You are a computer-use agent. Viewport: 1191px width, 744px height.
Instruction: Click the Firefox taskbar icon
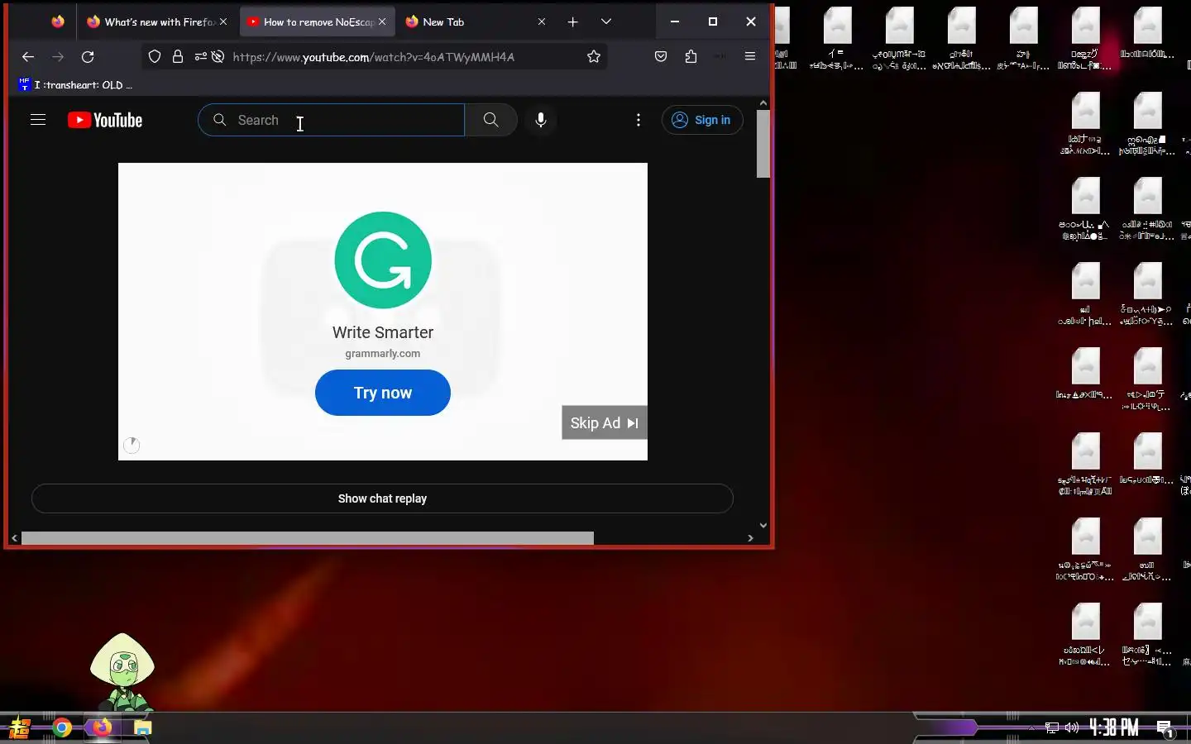point(102,727)
